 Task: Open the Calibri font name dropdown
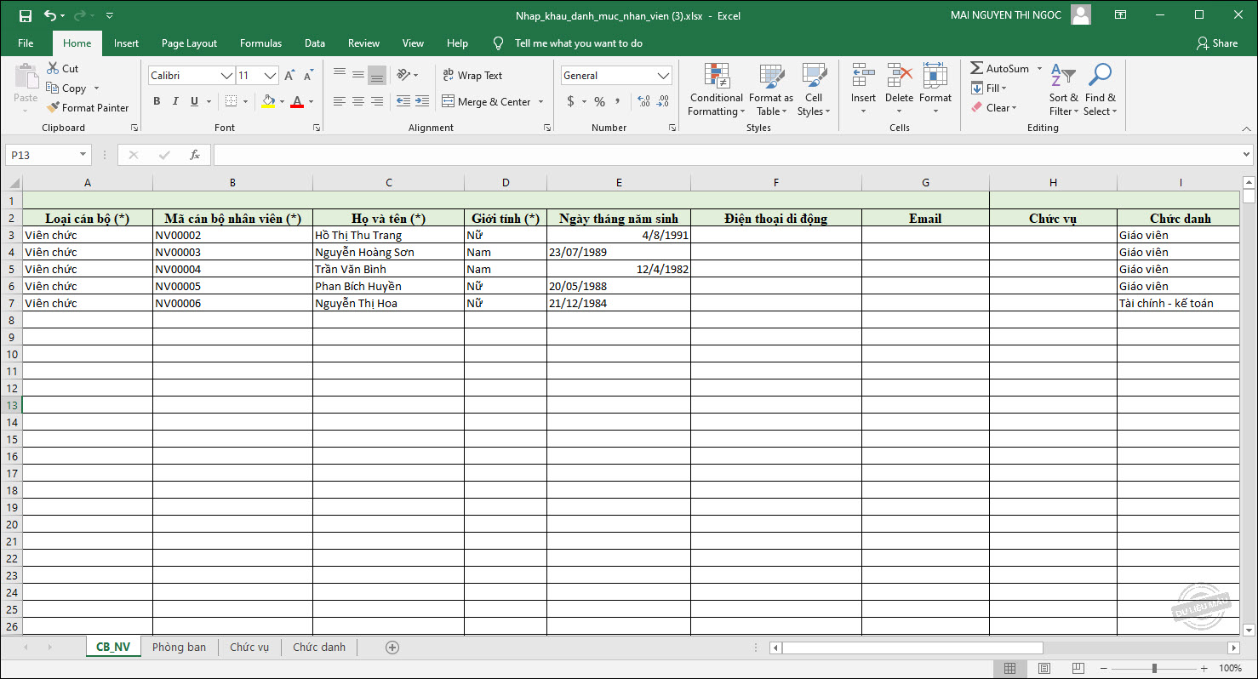point(226,76)
